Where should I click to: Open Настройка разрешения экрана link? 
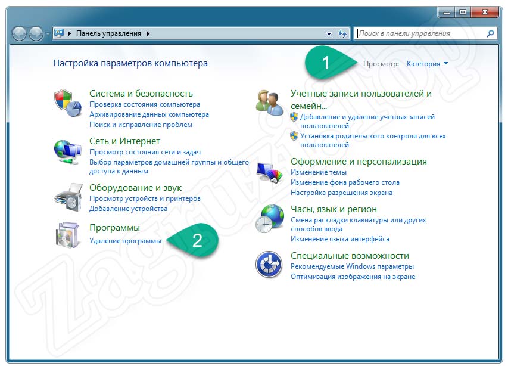(x=341, y=193)
